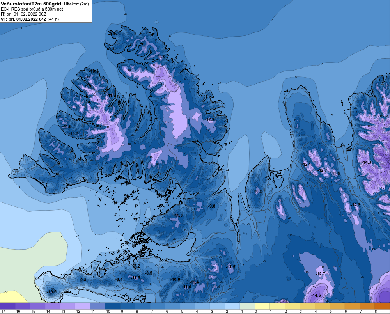Click the -12.2 temperature value
Screen dimensions: 390x314
tap(210, 119)
